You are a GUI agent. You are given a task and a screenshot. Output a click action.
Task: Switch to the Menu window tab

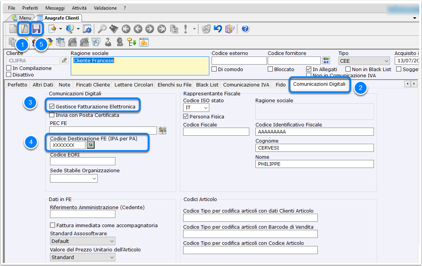[x=22, y=18]
